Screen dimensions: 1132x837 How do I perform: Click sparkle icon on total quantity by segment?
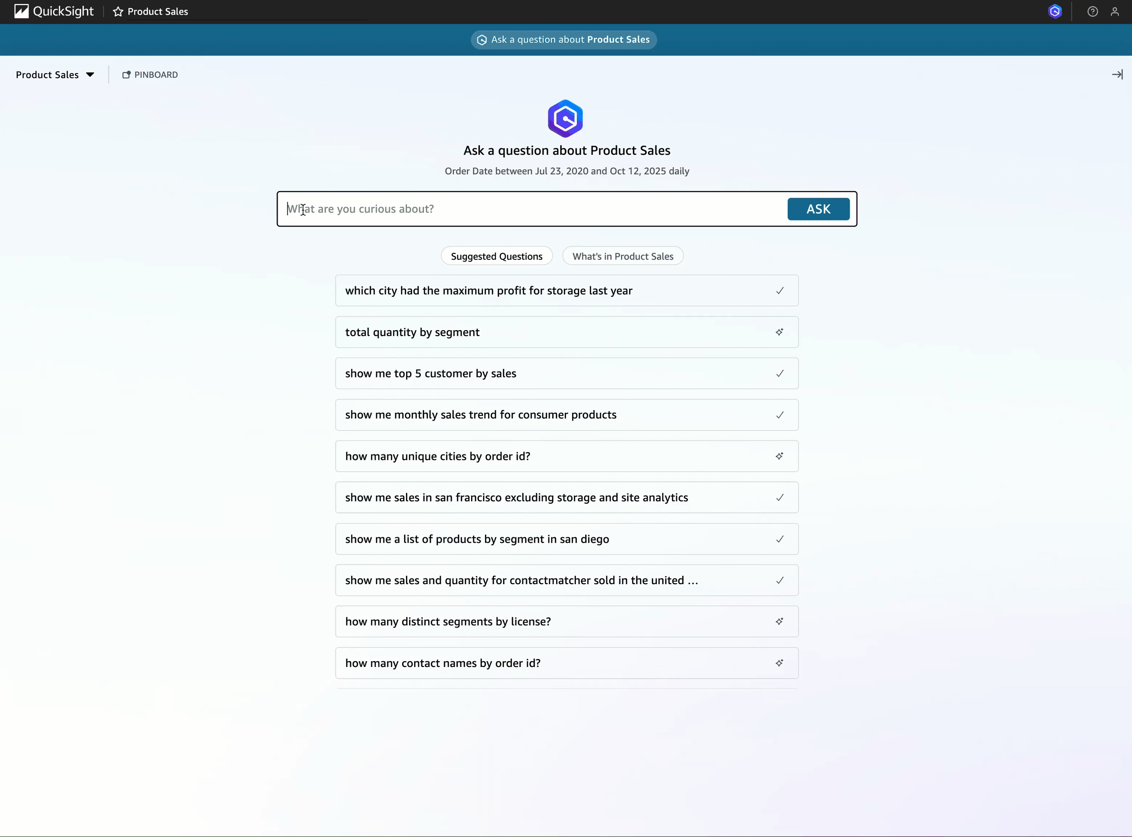coord(779,332)
